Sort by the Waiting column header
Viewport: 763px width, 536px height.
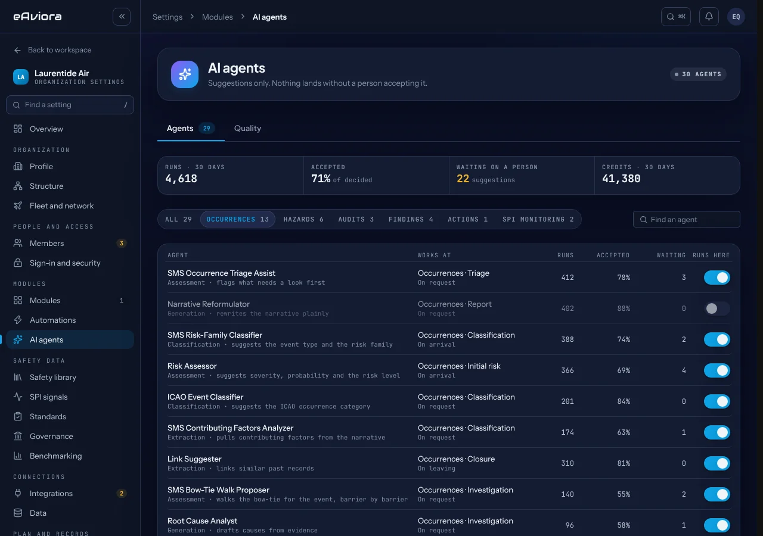pyautogui.click(x=671, y=255)
